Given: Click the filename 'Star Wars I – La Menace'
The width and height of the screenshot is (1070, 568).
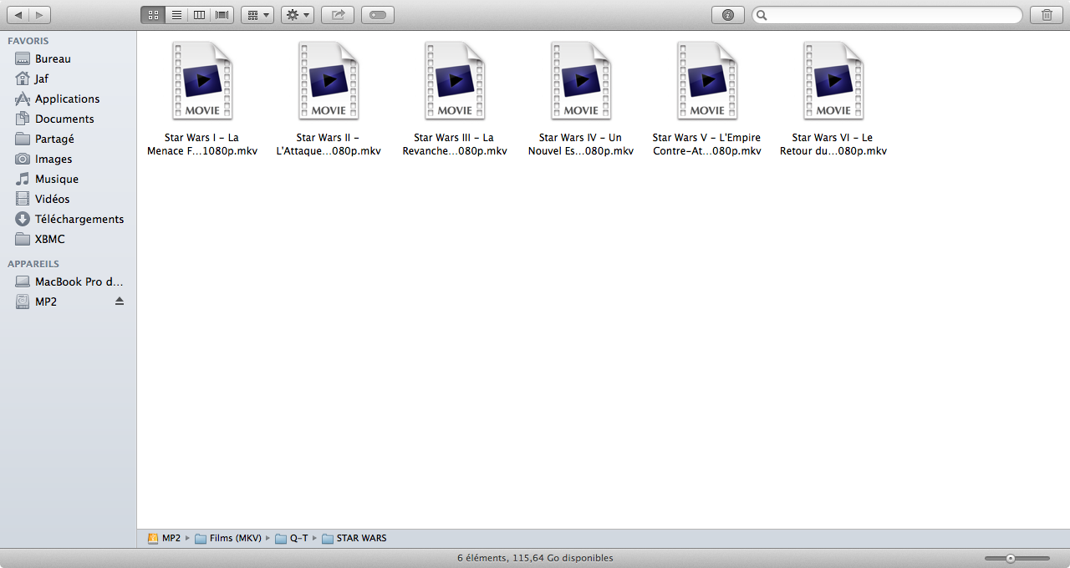Looking at the screenshot, I should click(x=202, y=145).
